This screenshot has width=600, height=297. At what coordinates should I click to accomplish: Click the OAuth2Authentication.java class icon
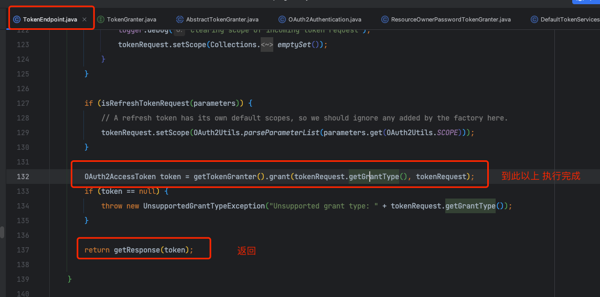click(282, 19)
